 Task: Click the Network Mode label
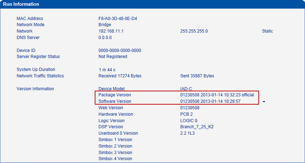pyautogui.click(x=30, y=25)
